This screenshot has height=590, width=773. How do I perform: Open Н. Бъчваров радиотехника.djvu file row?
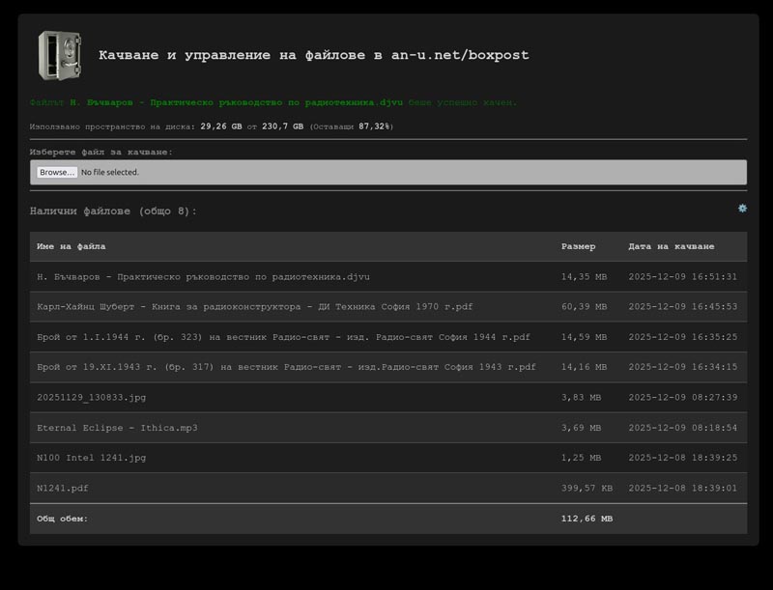pyautogui.click(x=203, y=277)
